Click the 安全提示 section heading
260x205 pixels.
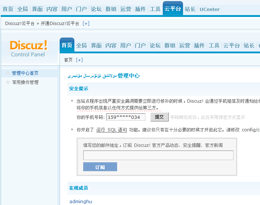point(78,89)
